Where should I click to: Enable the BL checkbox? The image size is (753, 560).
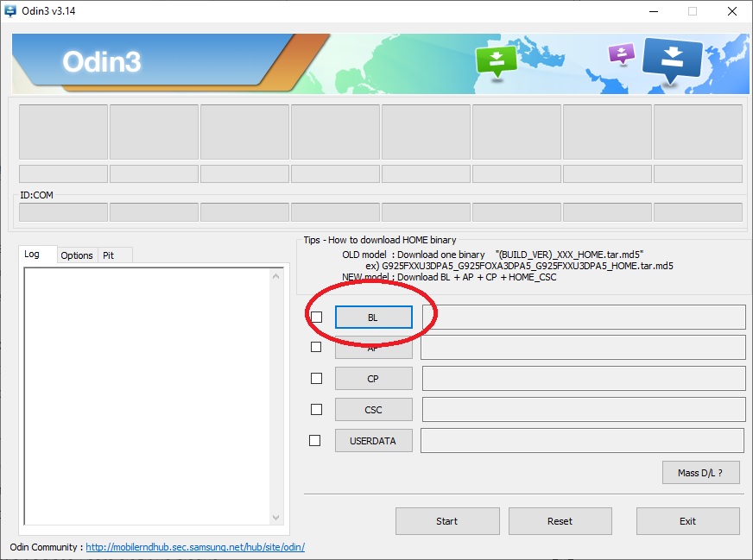[x=316, y=318]
